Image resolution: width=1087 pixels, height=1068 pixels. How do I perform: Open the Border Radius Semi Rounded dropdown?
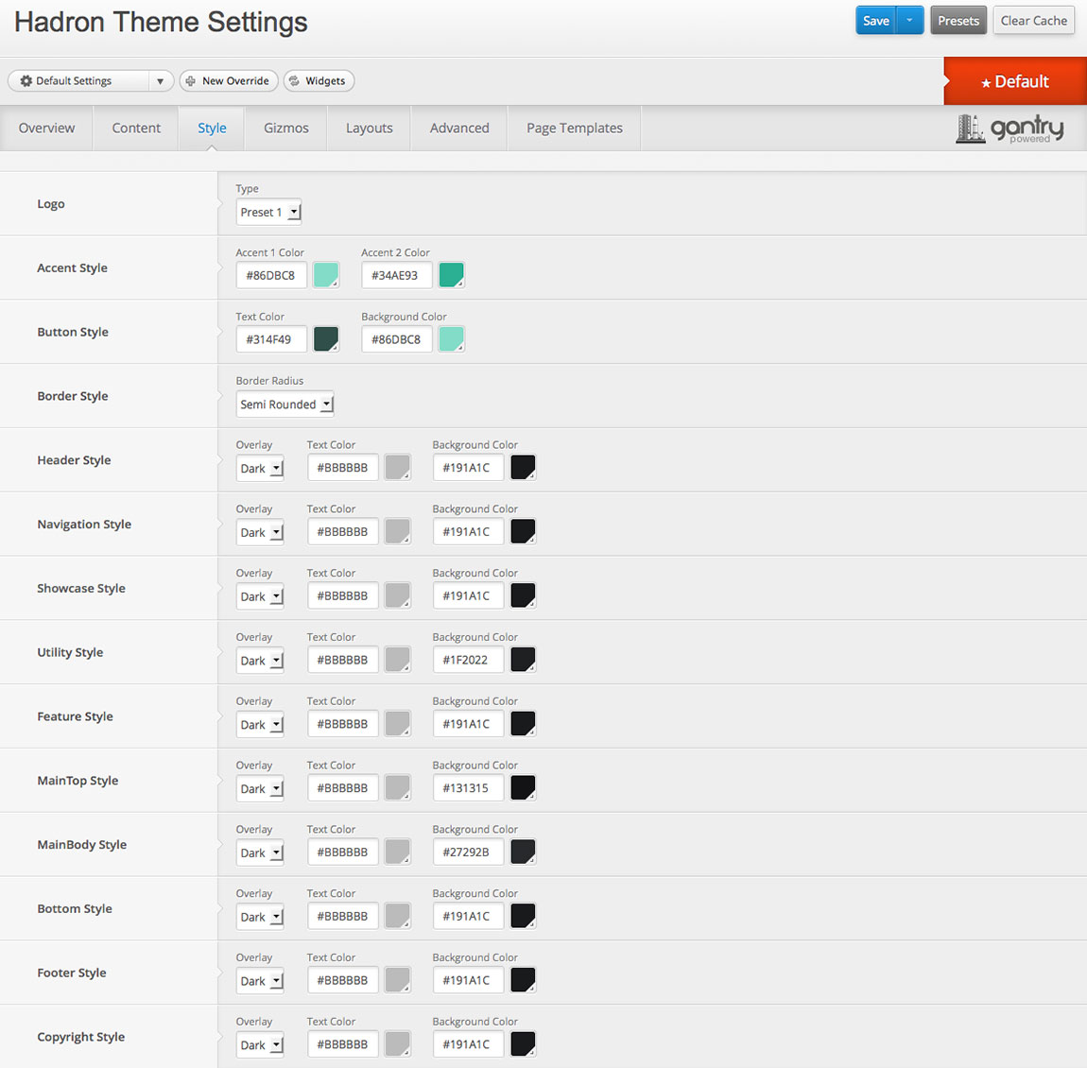coord(285,405)
